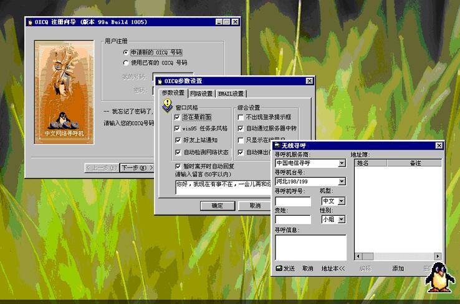Toggle 总在最前面 checkbox

(177, 117)
